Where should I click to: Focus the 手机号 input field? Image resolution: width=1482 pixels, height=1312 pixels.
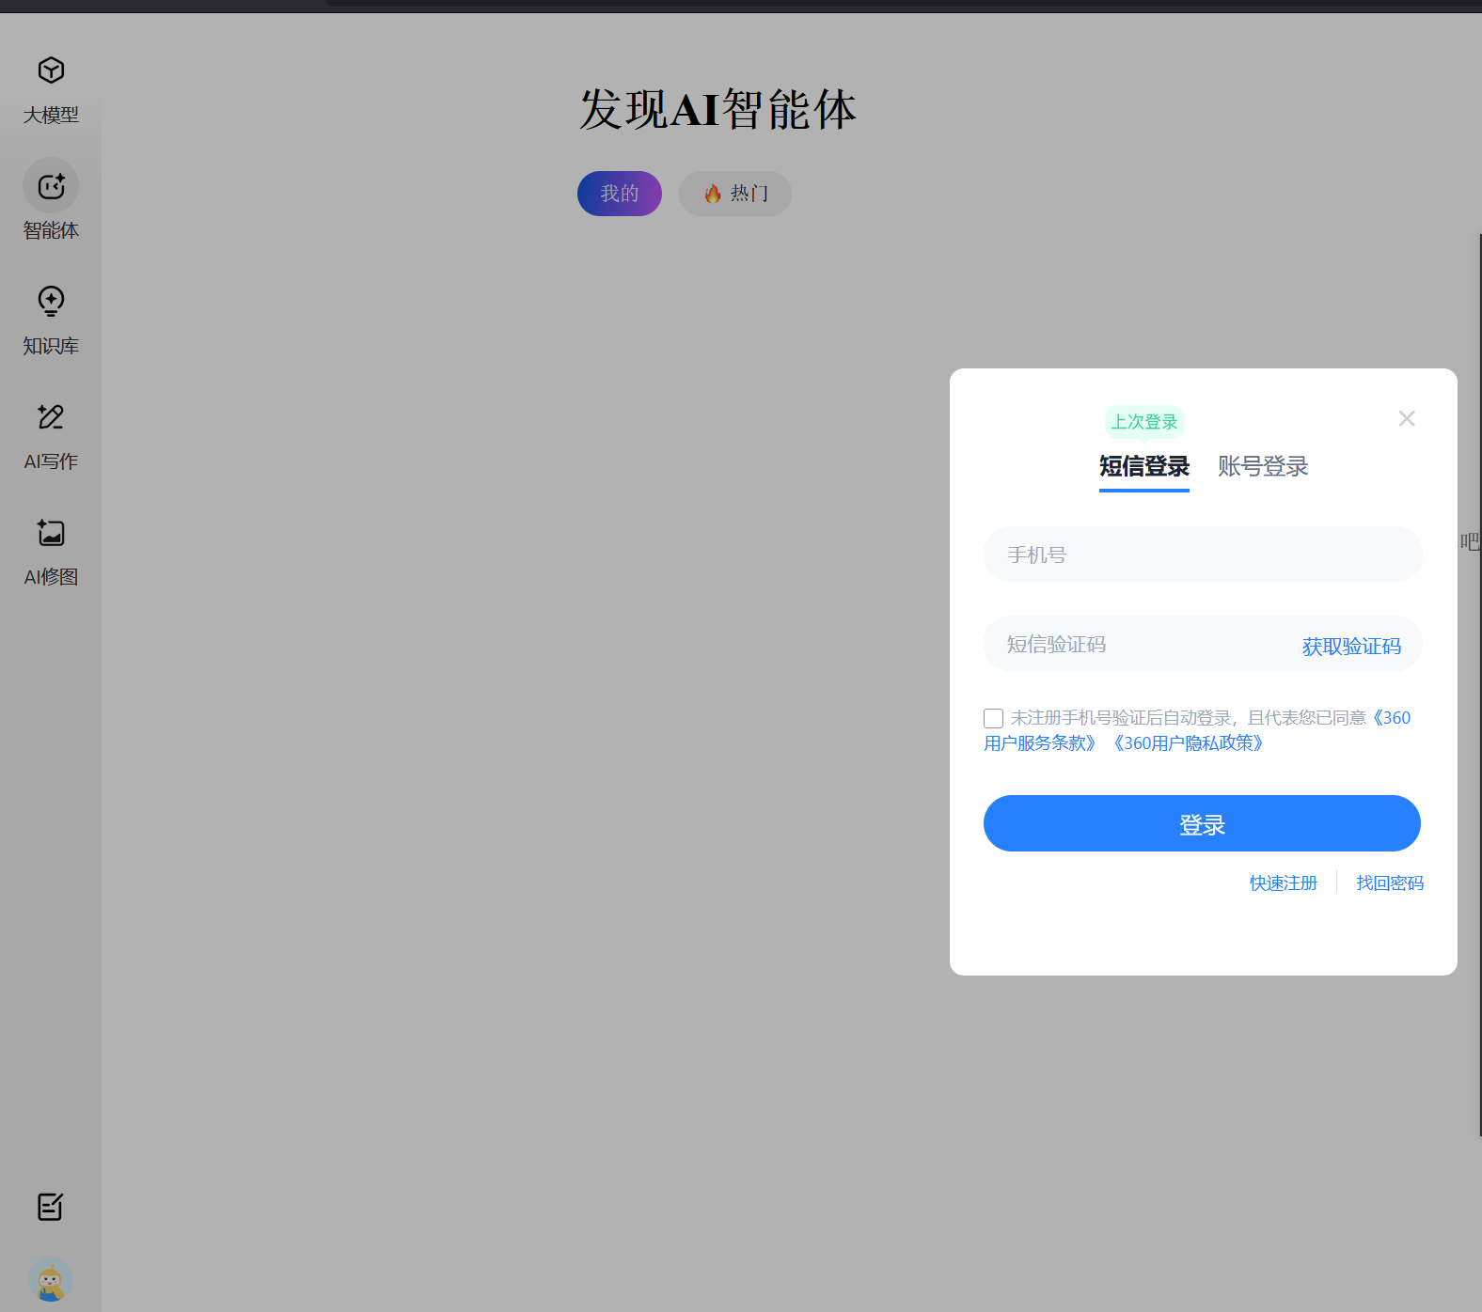pos(1203,554)
